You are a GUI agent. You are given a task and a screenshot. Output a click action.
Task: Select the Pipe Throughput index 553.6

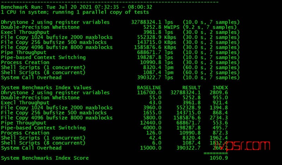click(x=220, y=123)
